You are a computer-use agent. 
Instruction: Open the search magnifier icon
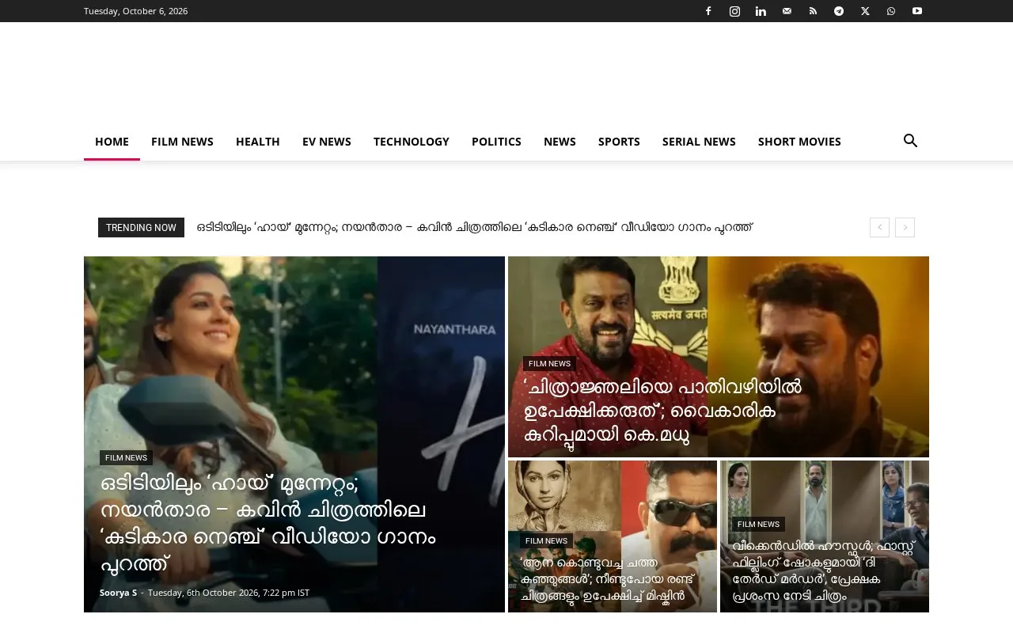[911, 141]
